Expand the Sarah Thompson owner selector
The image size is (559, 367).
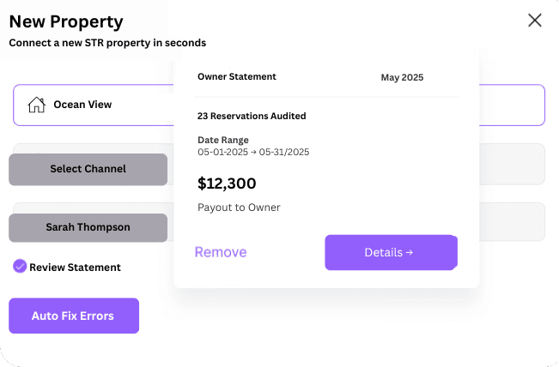88,227
